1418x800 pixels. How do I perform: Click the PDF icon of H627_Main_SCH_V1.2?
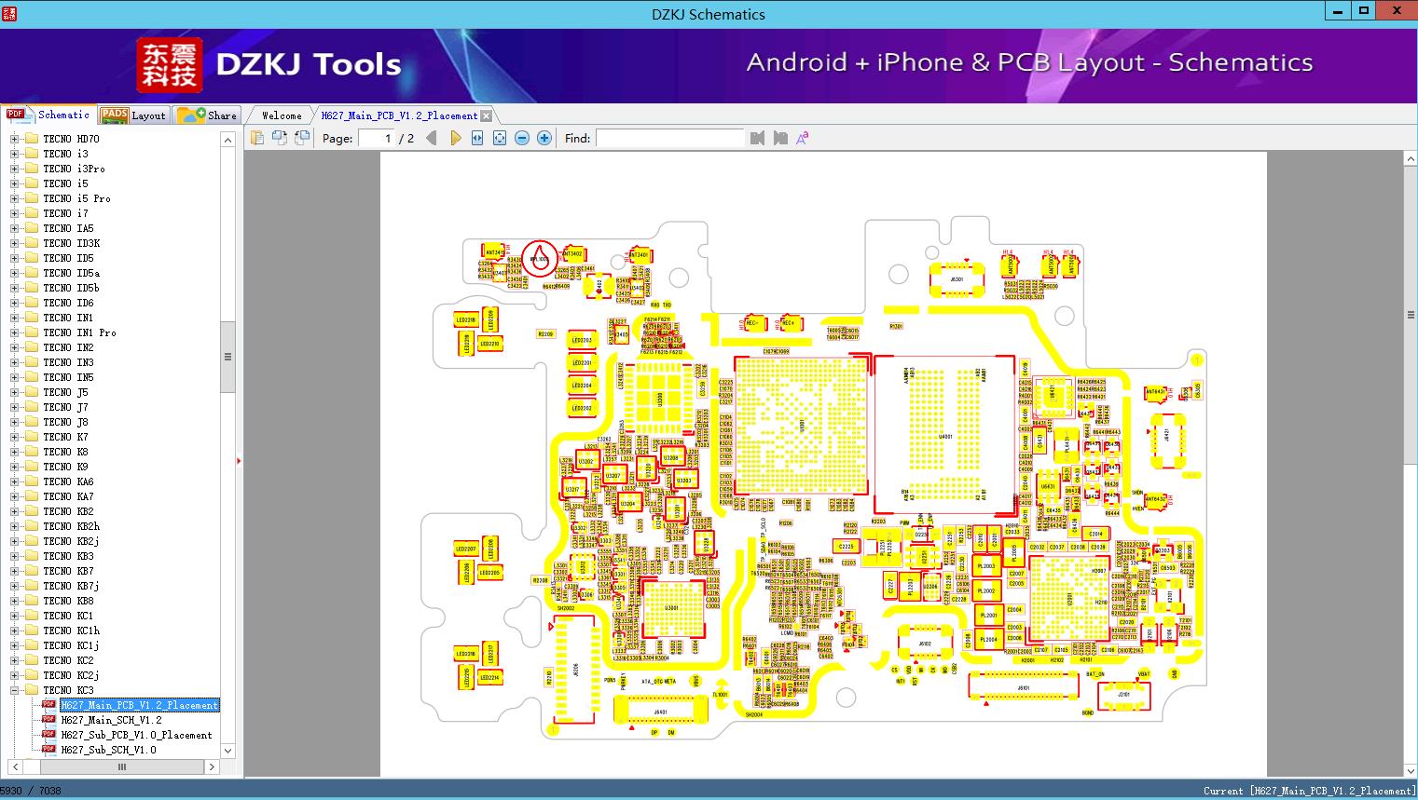coord(49,720)
